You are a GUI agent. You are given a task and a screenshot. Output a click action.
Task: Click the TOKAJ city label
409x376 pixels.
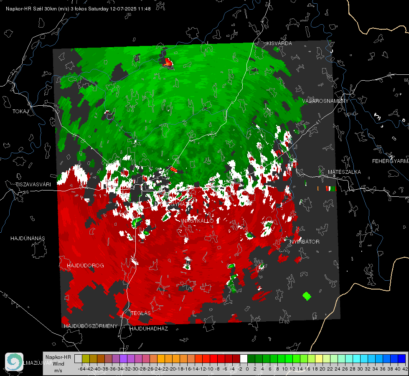tap(20, 112)
